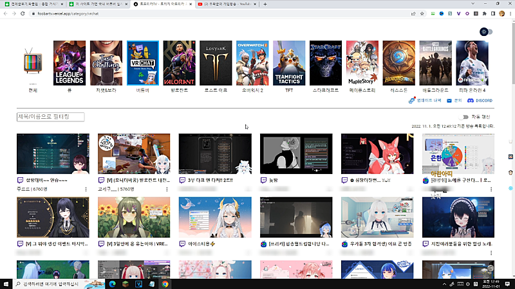The image size is (515, 289).
Task: Bookmark this page with star icon
Action: pyautogui.click(x=422, y=13)
